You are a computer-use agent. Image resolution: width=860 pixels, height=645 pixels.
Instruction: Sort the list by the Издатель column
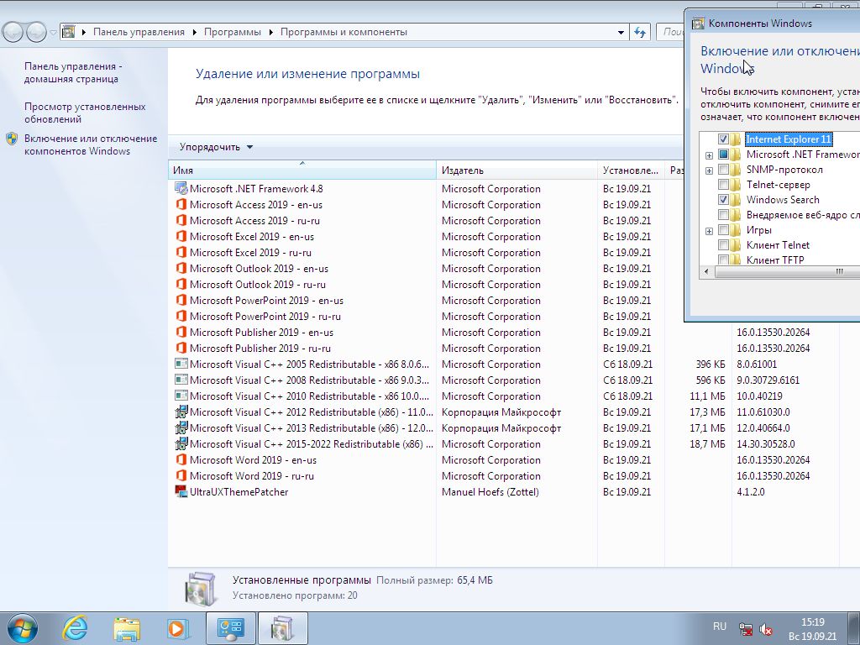coord(517,170)
